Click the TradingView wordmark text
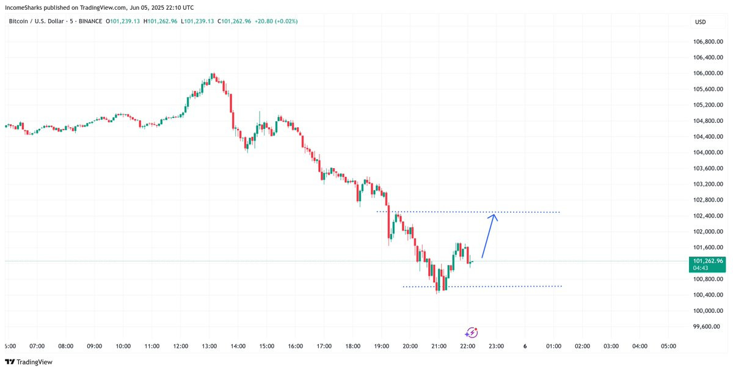 tap(34, 362)
